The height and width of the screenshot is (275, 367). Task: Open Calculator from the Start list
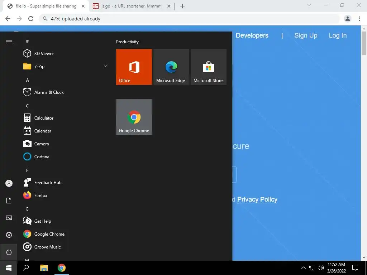point(65,118)
